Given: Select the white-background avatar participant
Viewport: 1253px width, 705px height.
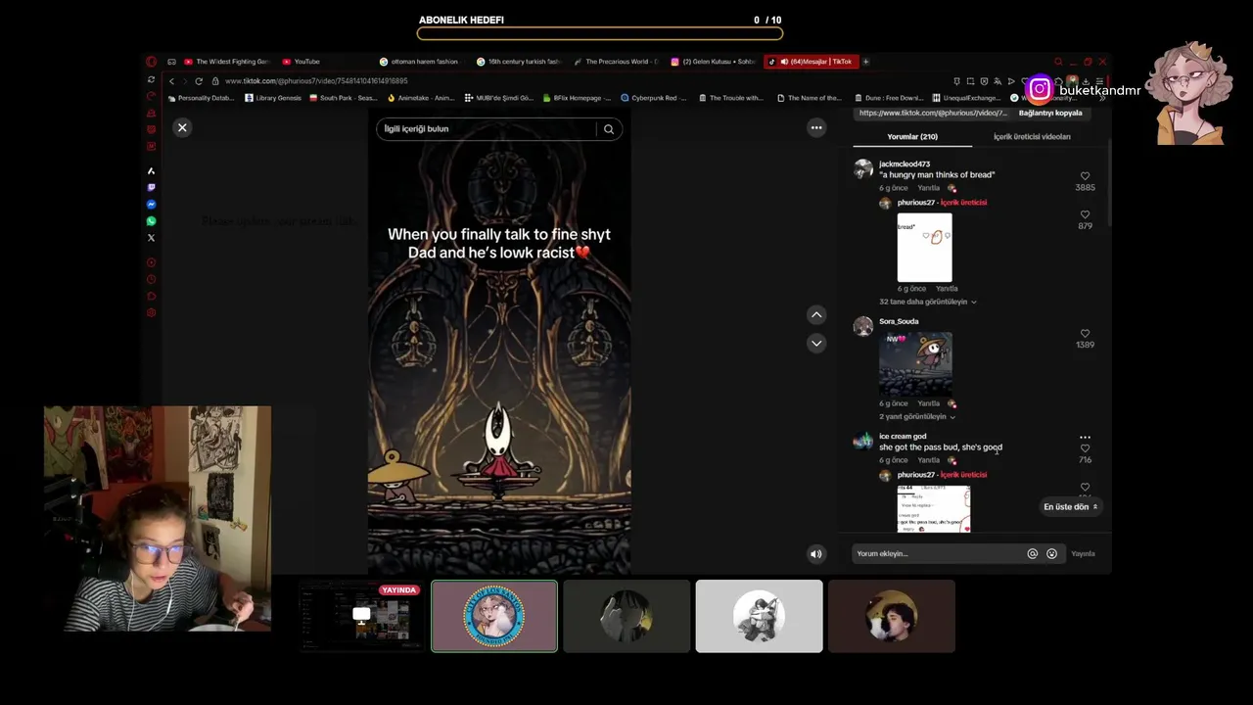Looking at the screenshot, I should pos(759,616).
